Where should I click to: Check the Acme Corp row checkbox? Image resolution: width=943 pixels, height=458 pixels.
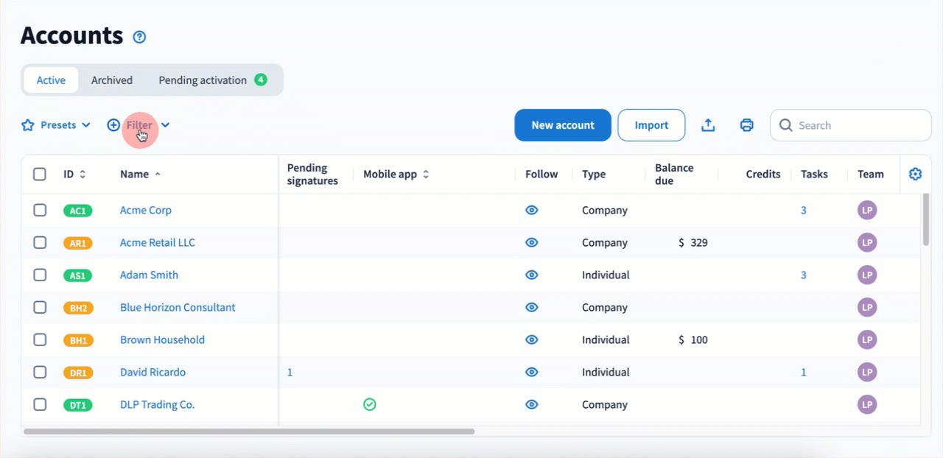tap(40, 211)
